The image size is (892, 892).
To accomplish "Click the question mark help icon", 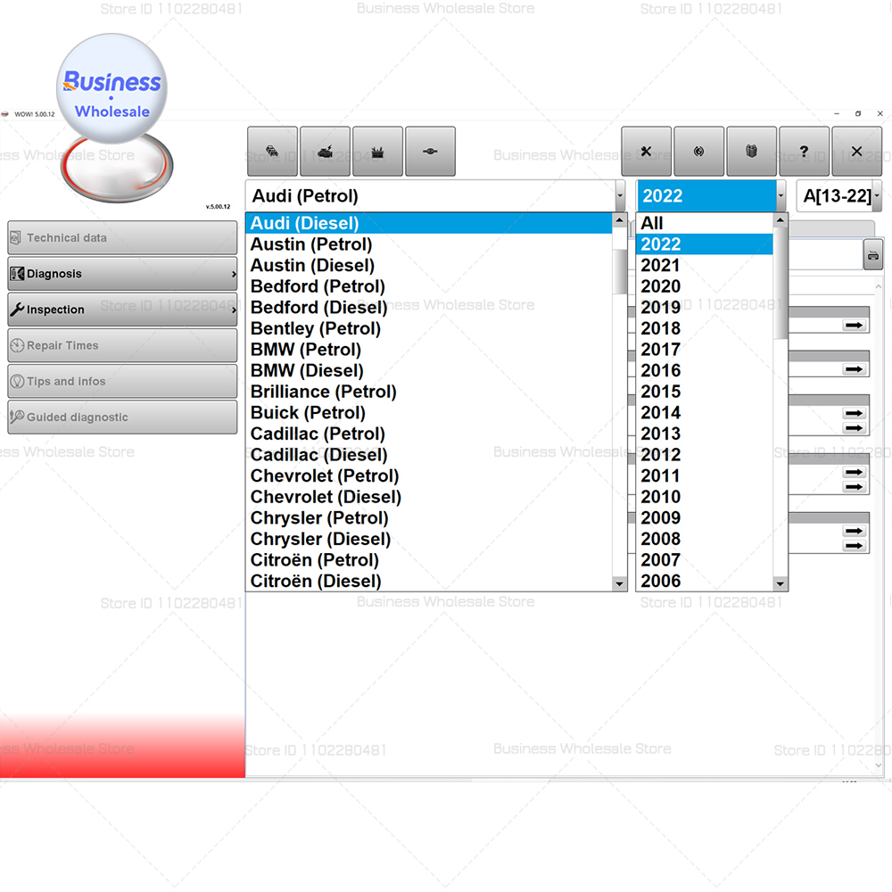I will point(803,151).
